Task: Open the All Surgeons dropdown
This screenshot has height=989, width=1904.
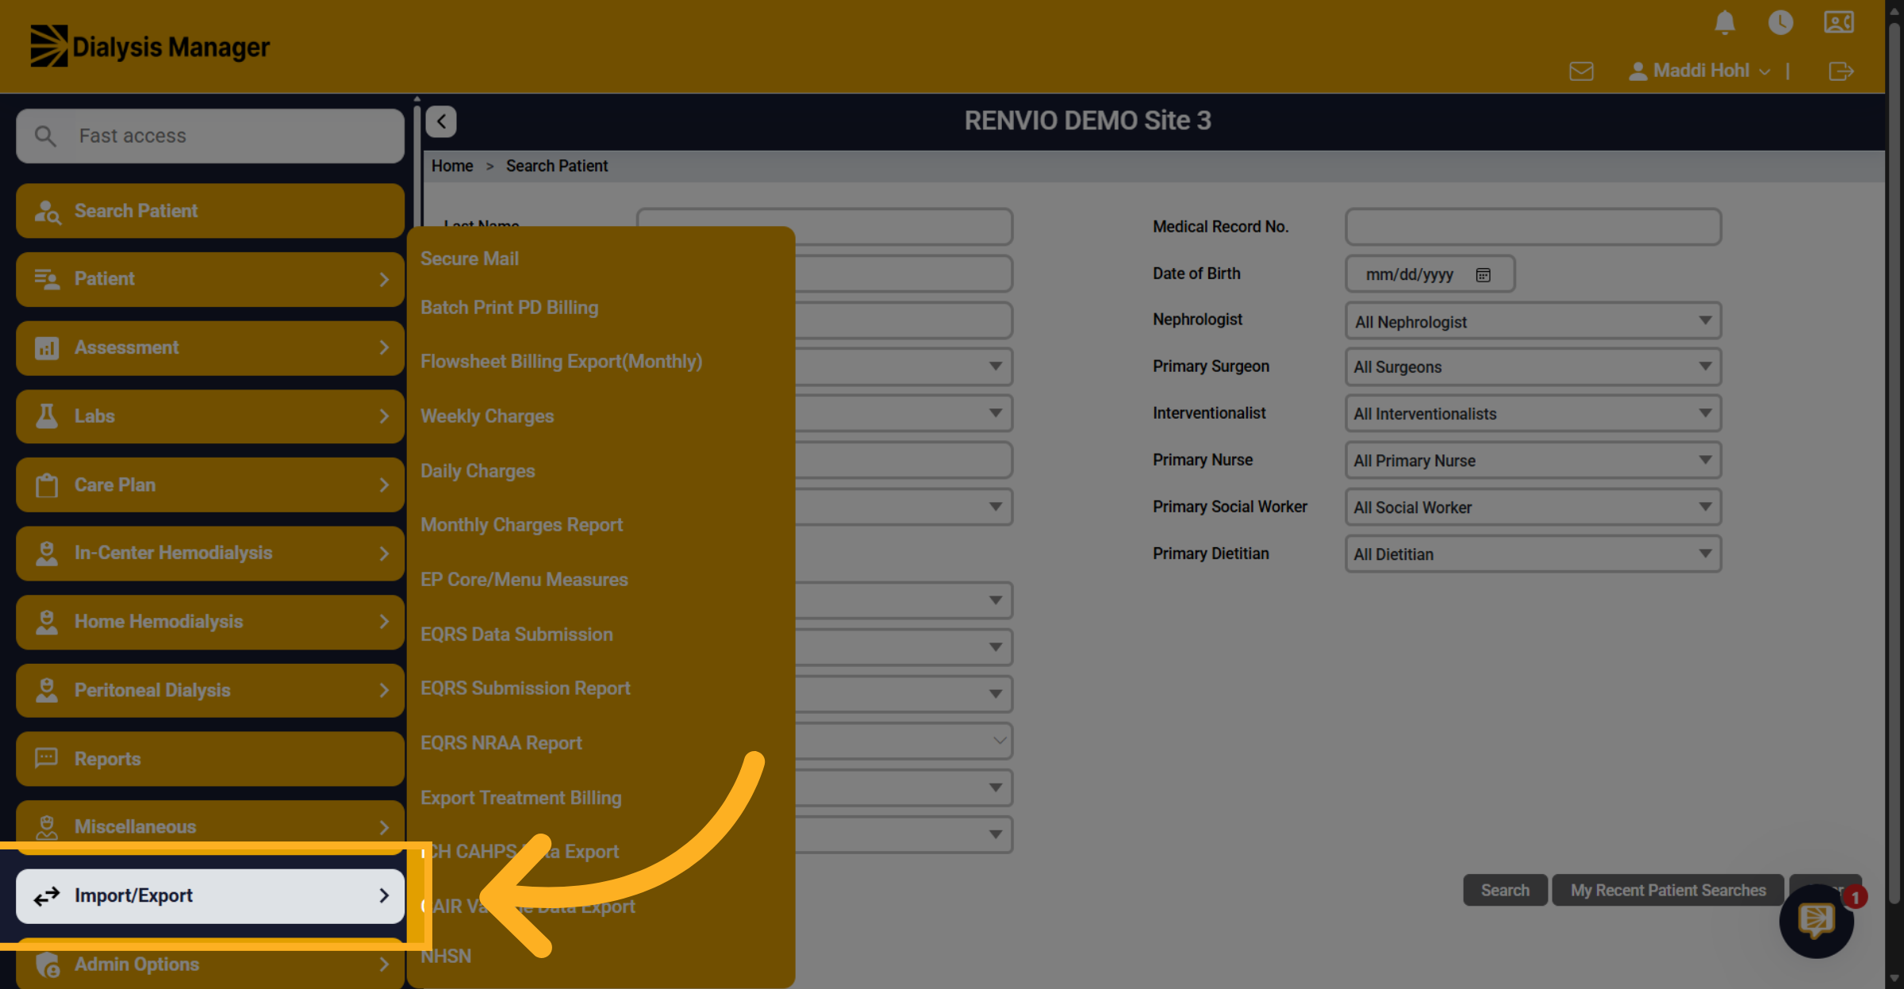Action: point(1533,367)
